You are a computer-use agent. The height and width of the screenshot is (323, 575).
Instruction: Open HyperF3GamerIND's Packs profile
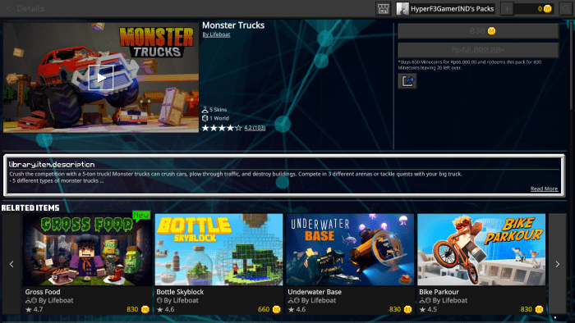445,9
